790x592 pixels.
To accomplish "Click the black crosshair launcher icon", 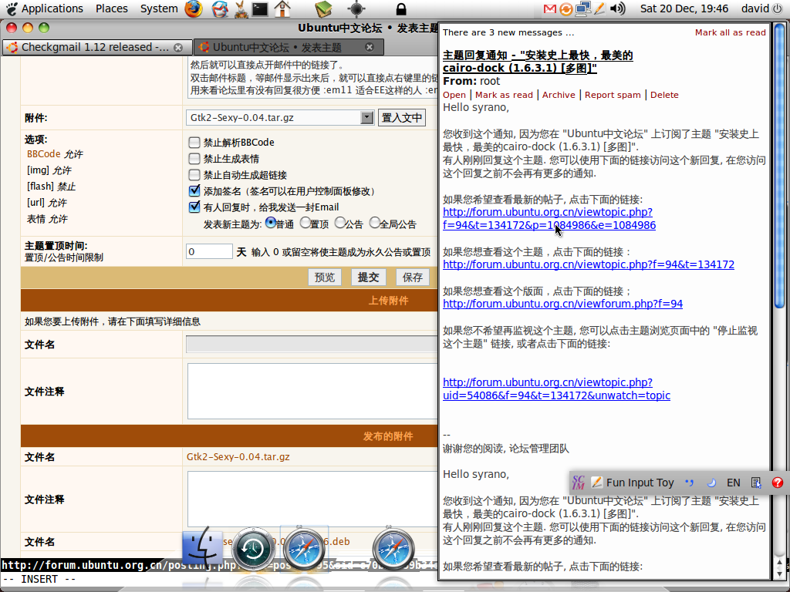I will (x=356, y=8).
